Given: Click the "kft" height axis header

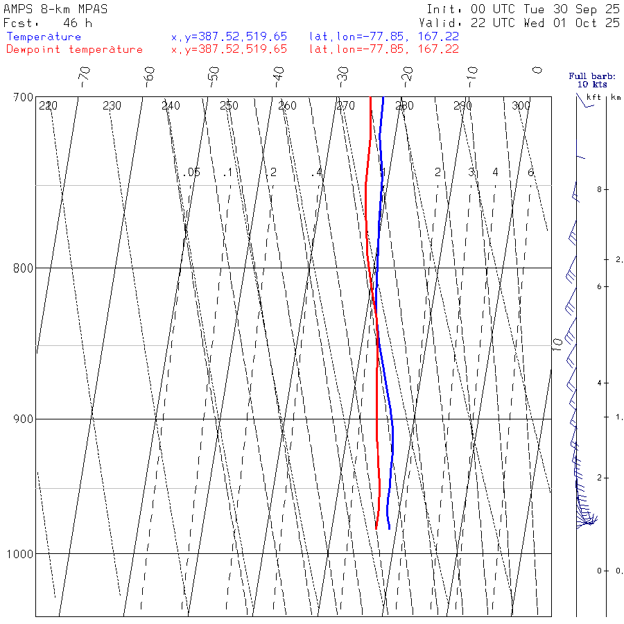Looking at the screenshot, I should (x=593, y=97).
